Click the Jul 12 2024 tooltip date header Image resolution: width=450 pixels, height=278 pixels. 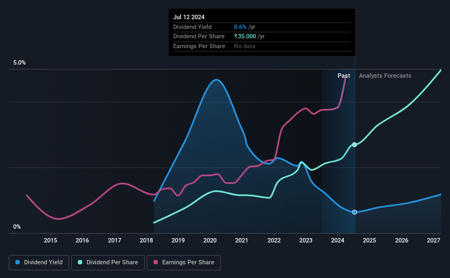tap(189, 17)
